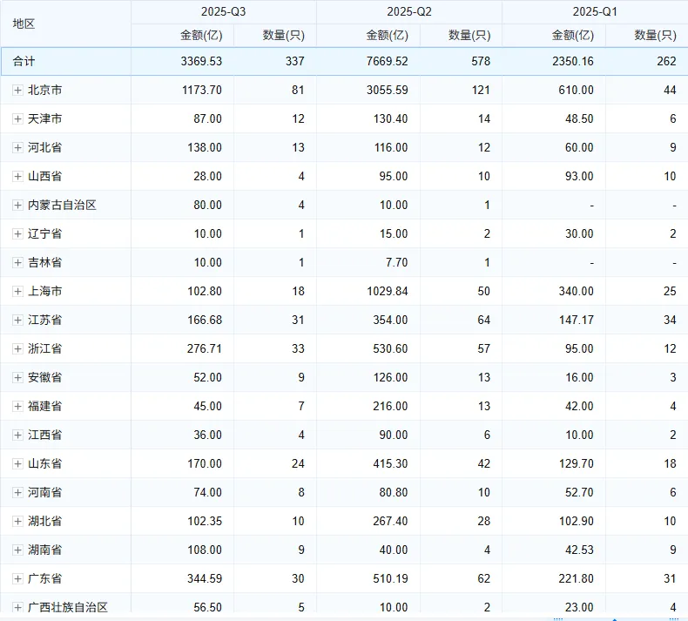This screenshot has height=621, width=688.
Task: Select the 2025-Q2 header
Action: [409, 12]
